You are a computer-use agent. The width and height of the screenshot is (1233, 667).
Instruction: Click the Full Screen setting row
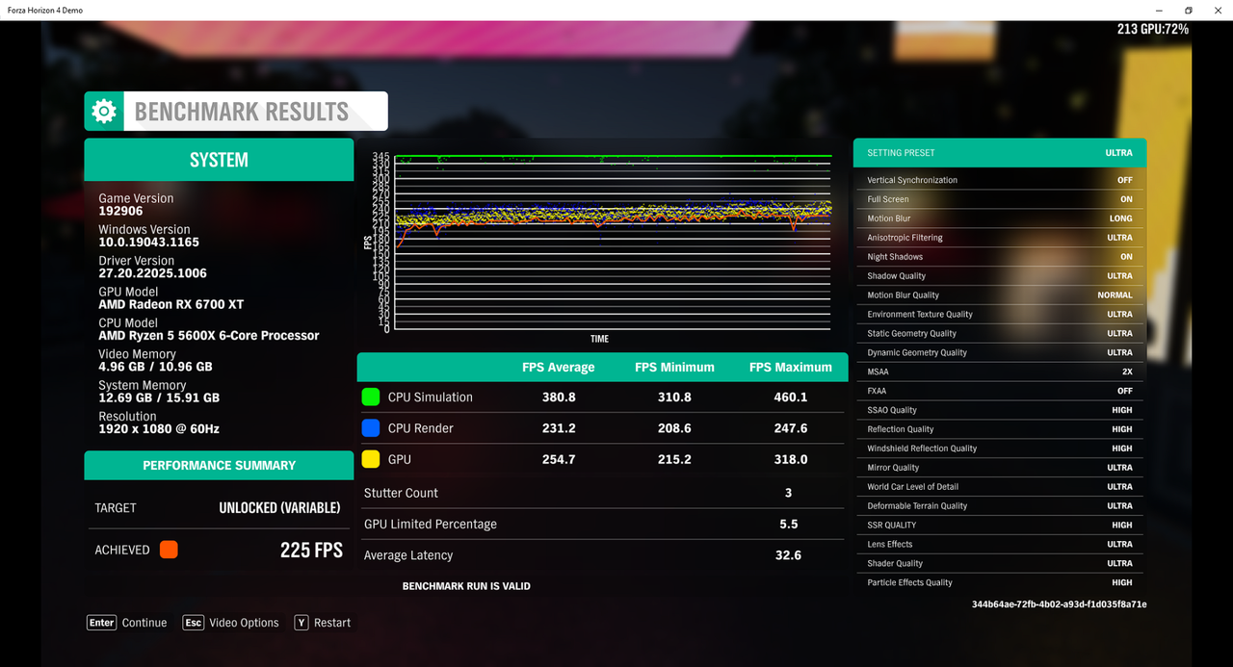(x=1000, y=199)
